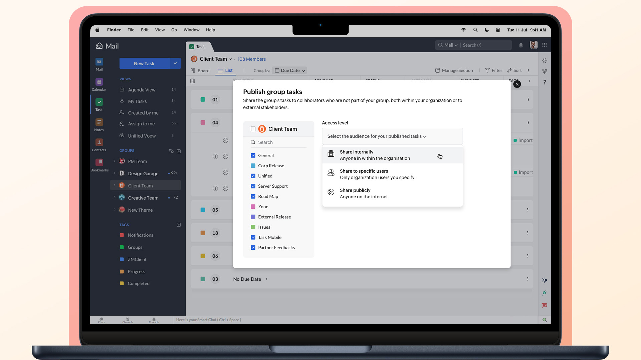The height and width of the screenshot is (360, 641).
Task: Add a new group with plus icon
Action: pos(179,151)
